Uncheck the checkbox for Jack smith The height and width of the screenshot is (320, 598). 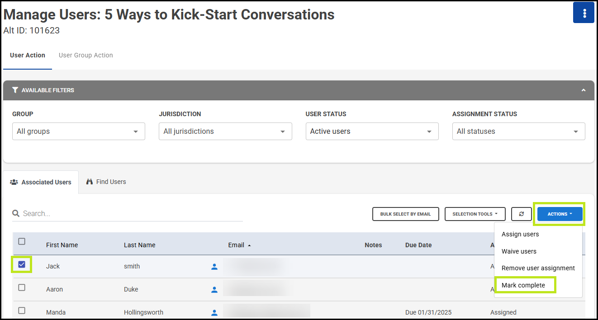[x=22, y=264]
